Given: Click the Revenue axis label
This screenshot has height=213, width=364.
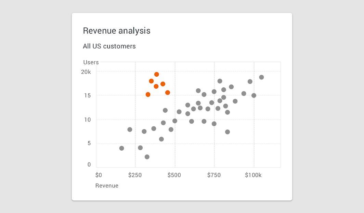Looking at the screenshot, I should point(107,186).
